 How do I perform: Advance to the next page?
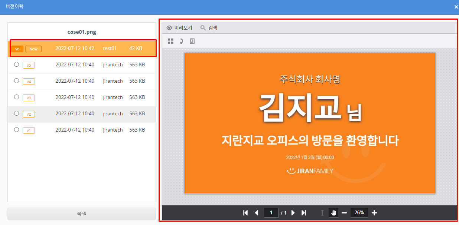pos(293,213)
